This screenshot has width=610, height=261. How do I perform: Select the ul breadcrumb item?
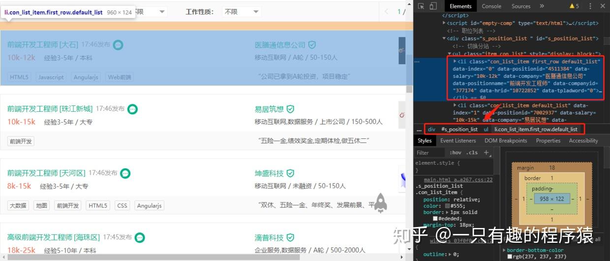tap(486, 130)
